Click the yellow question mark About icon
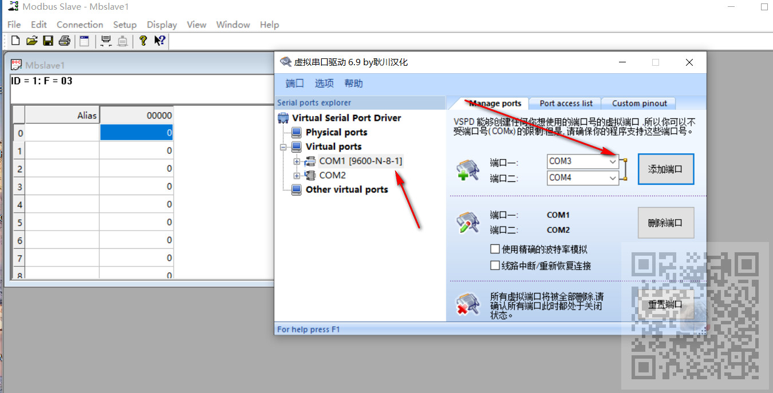Viewport: 773px width, 393px height. (x=143, y=41)
